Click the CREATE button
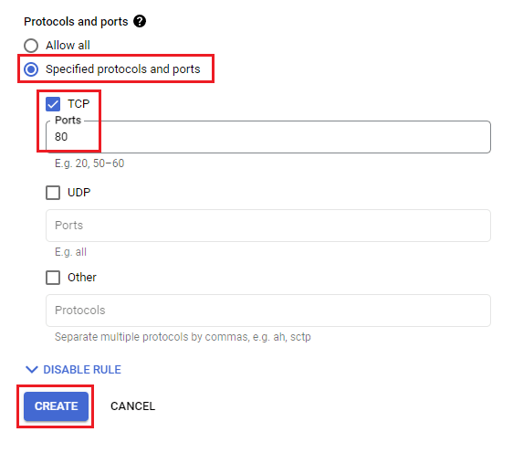Viewport: 513px width, 453px height. click(56, 406)
